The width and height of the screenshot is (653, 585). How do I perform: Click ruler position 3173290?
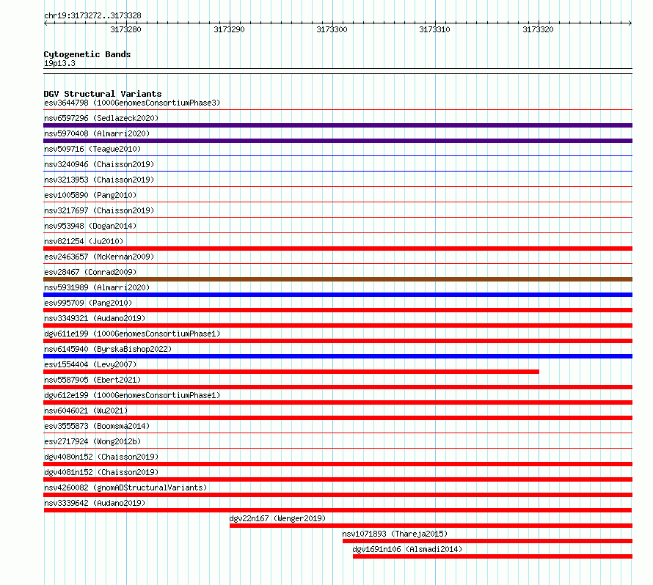pyautogui.click(x=229, y=29)
